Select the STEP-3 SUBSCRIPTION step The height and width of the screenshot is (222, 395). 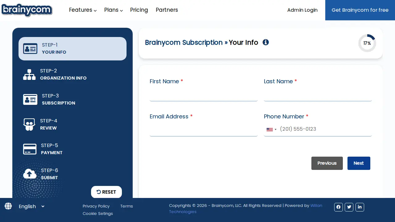tap(73, 100)
